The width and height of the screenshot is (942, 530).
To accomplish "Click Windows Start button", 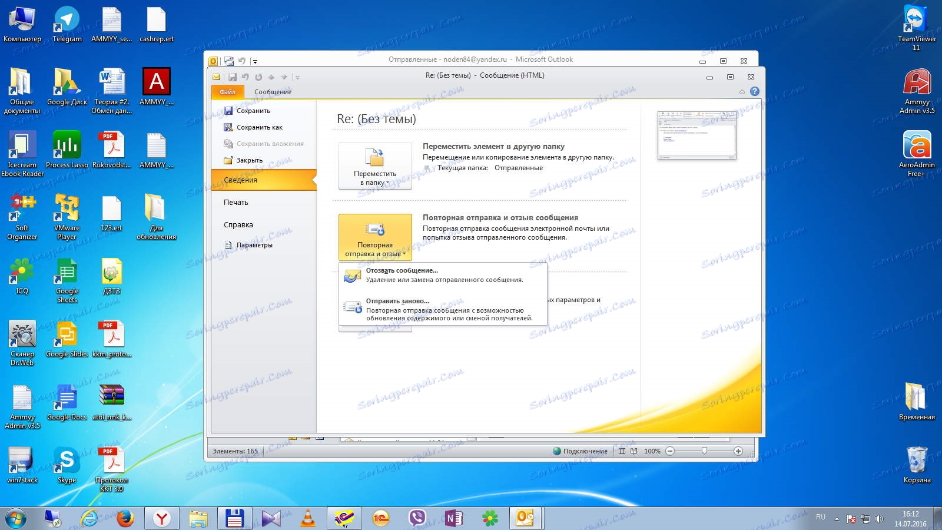I will click(x=16, y=518).
